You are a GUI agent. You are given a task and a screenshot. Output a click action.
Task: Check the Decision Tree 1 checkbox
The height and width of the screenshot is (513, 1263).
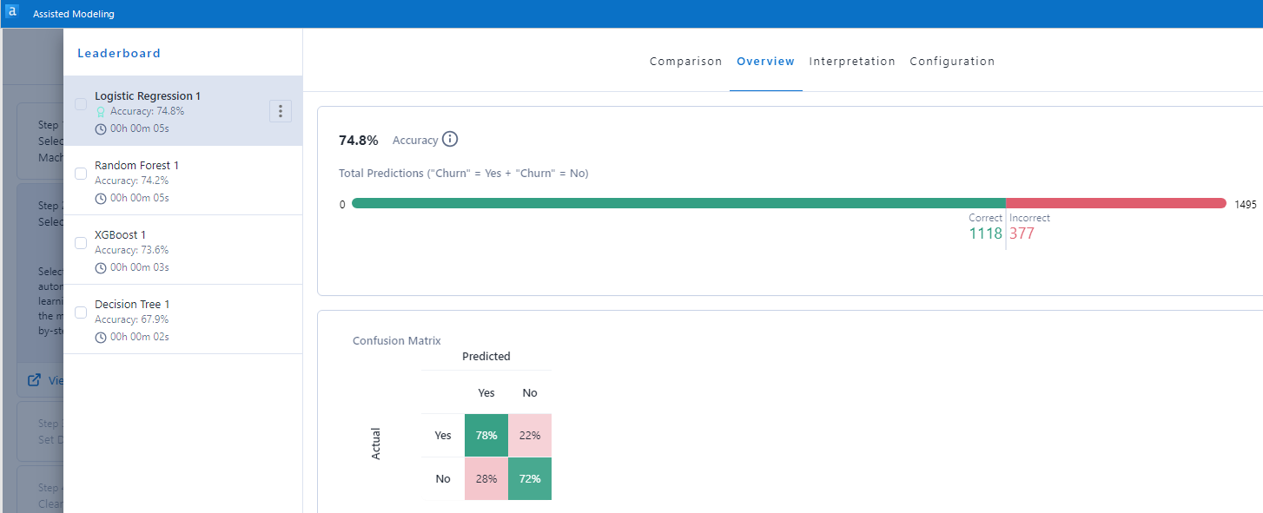point(80,312)
